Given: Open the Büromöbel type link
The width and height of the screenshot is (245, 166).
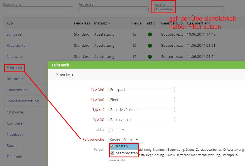Looking at the screenshot, I should tap(16, 79).
